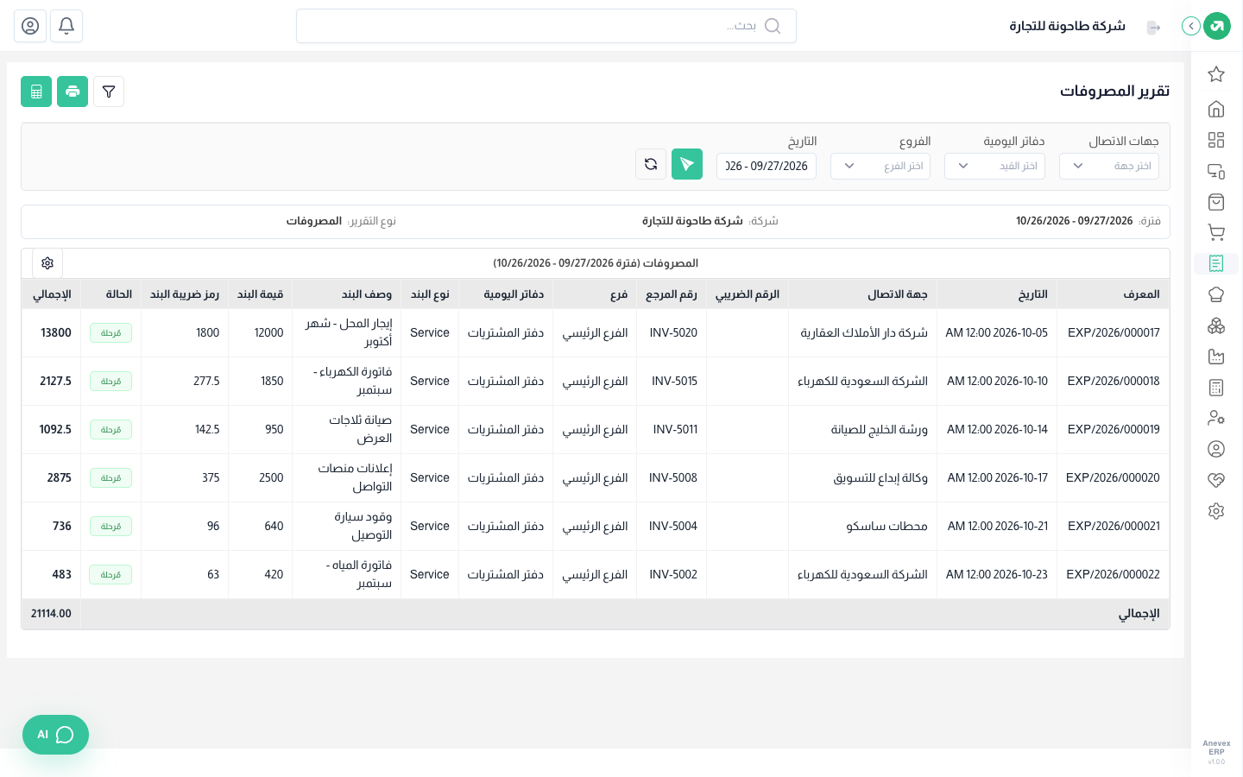This screenshot has height=777, width=1243.
Task: Open the user circle icon in sidebar
Action: 1216,449
